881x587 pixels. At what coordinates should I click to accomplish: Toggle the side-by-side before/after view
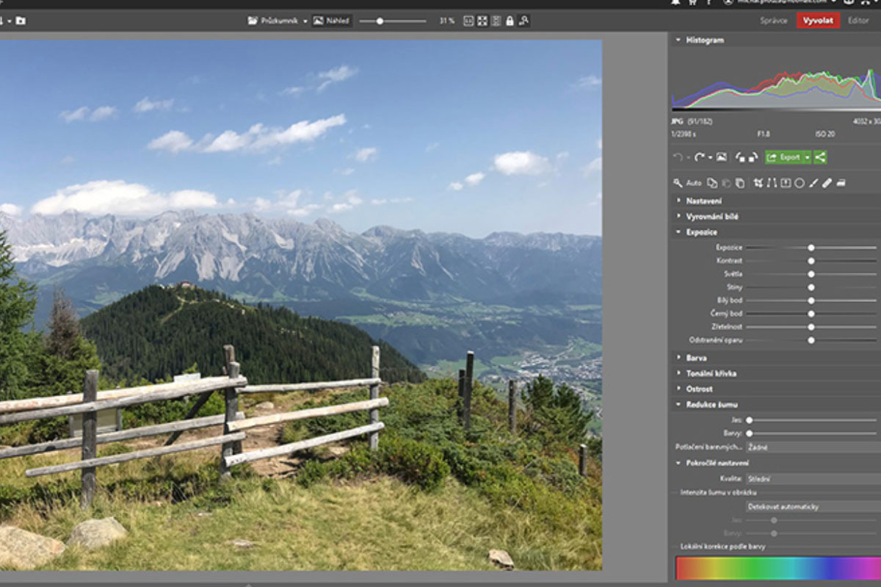(x=496, y=21)
